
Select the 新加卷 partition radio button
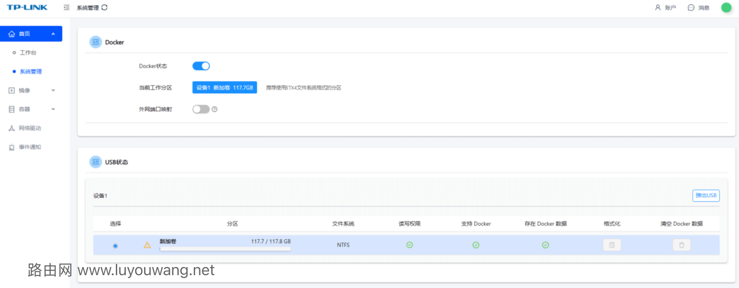[x=115, y=246]
